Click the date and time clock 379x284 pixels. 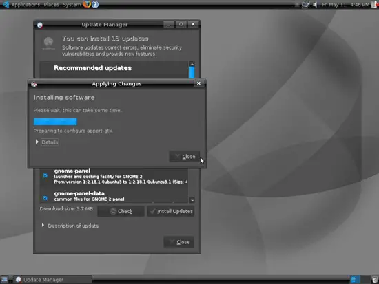345,5
